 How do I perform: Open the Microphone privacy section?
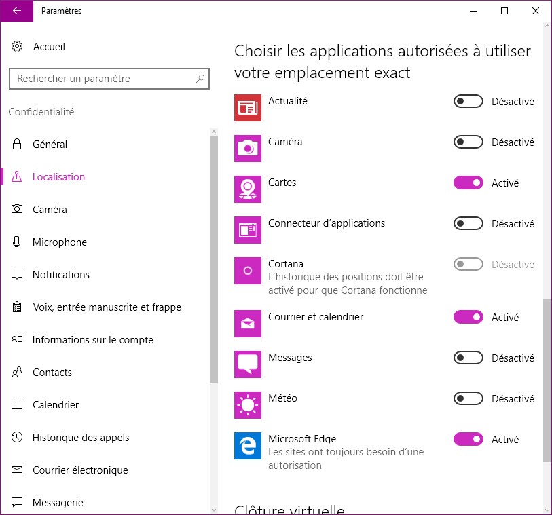click(60, 242)
